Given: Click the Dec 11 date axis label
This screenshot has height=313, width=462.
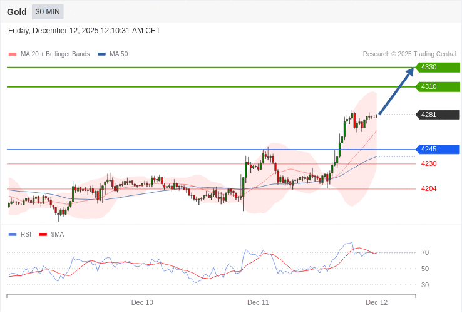Looking at the screenshot, I should coord(258,302).
